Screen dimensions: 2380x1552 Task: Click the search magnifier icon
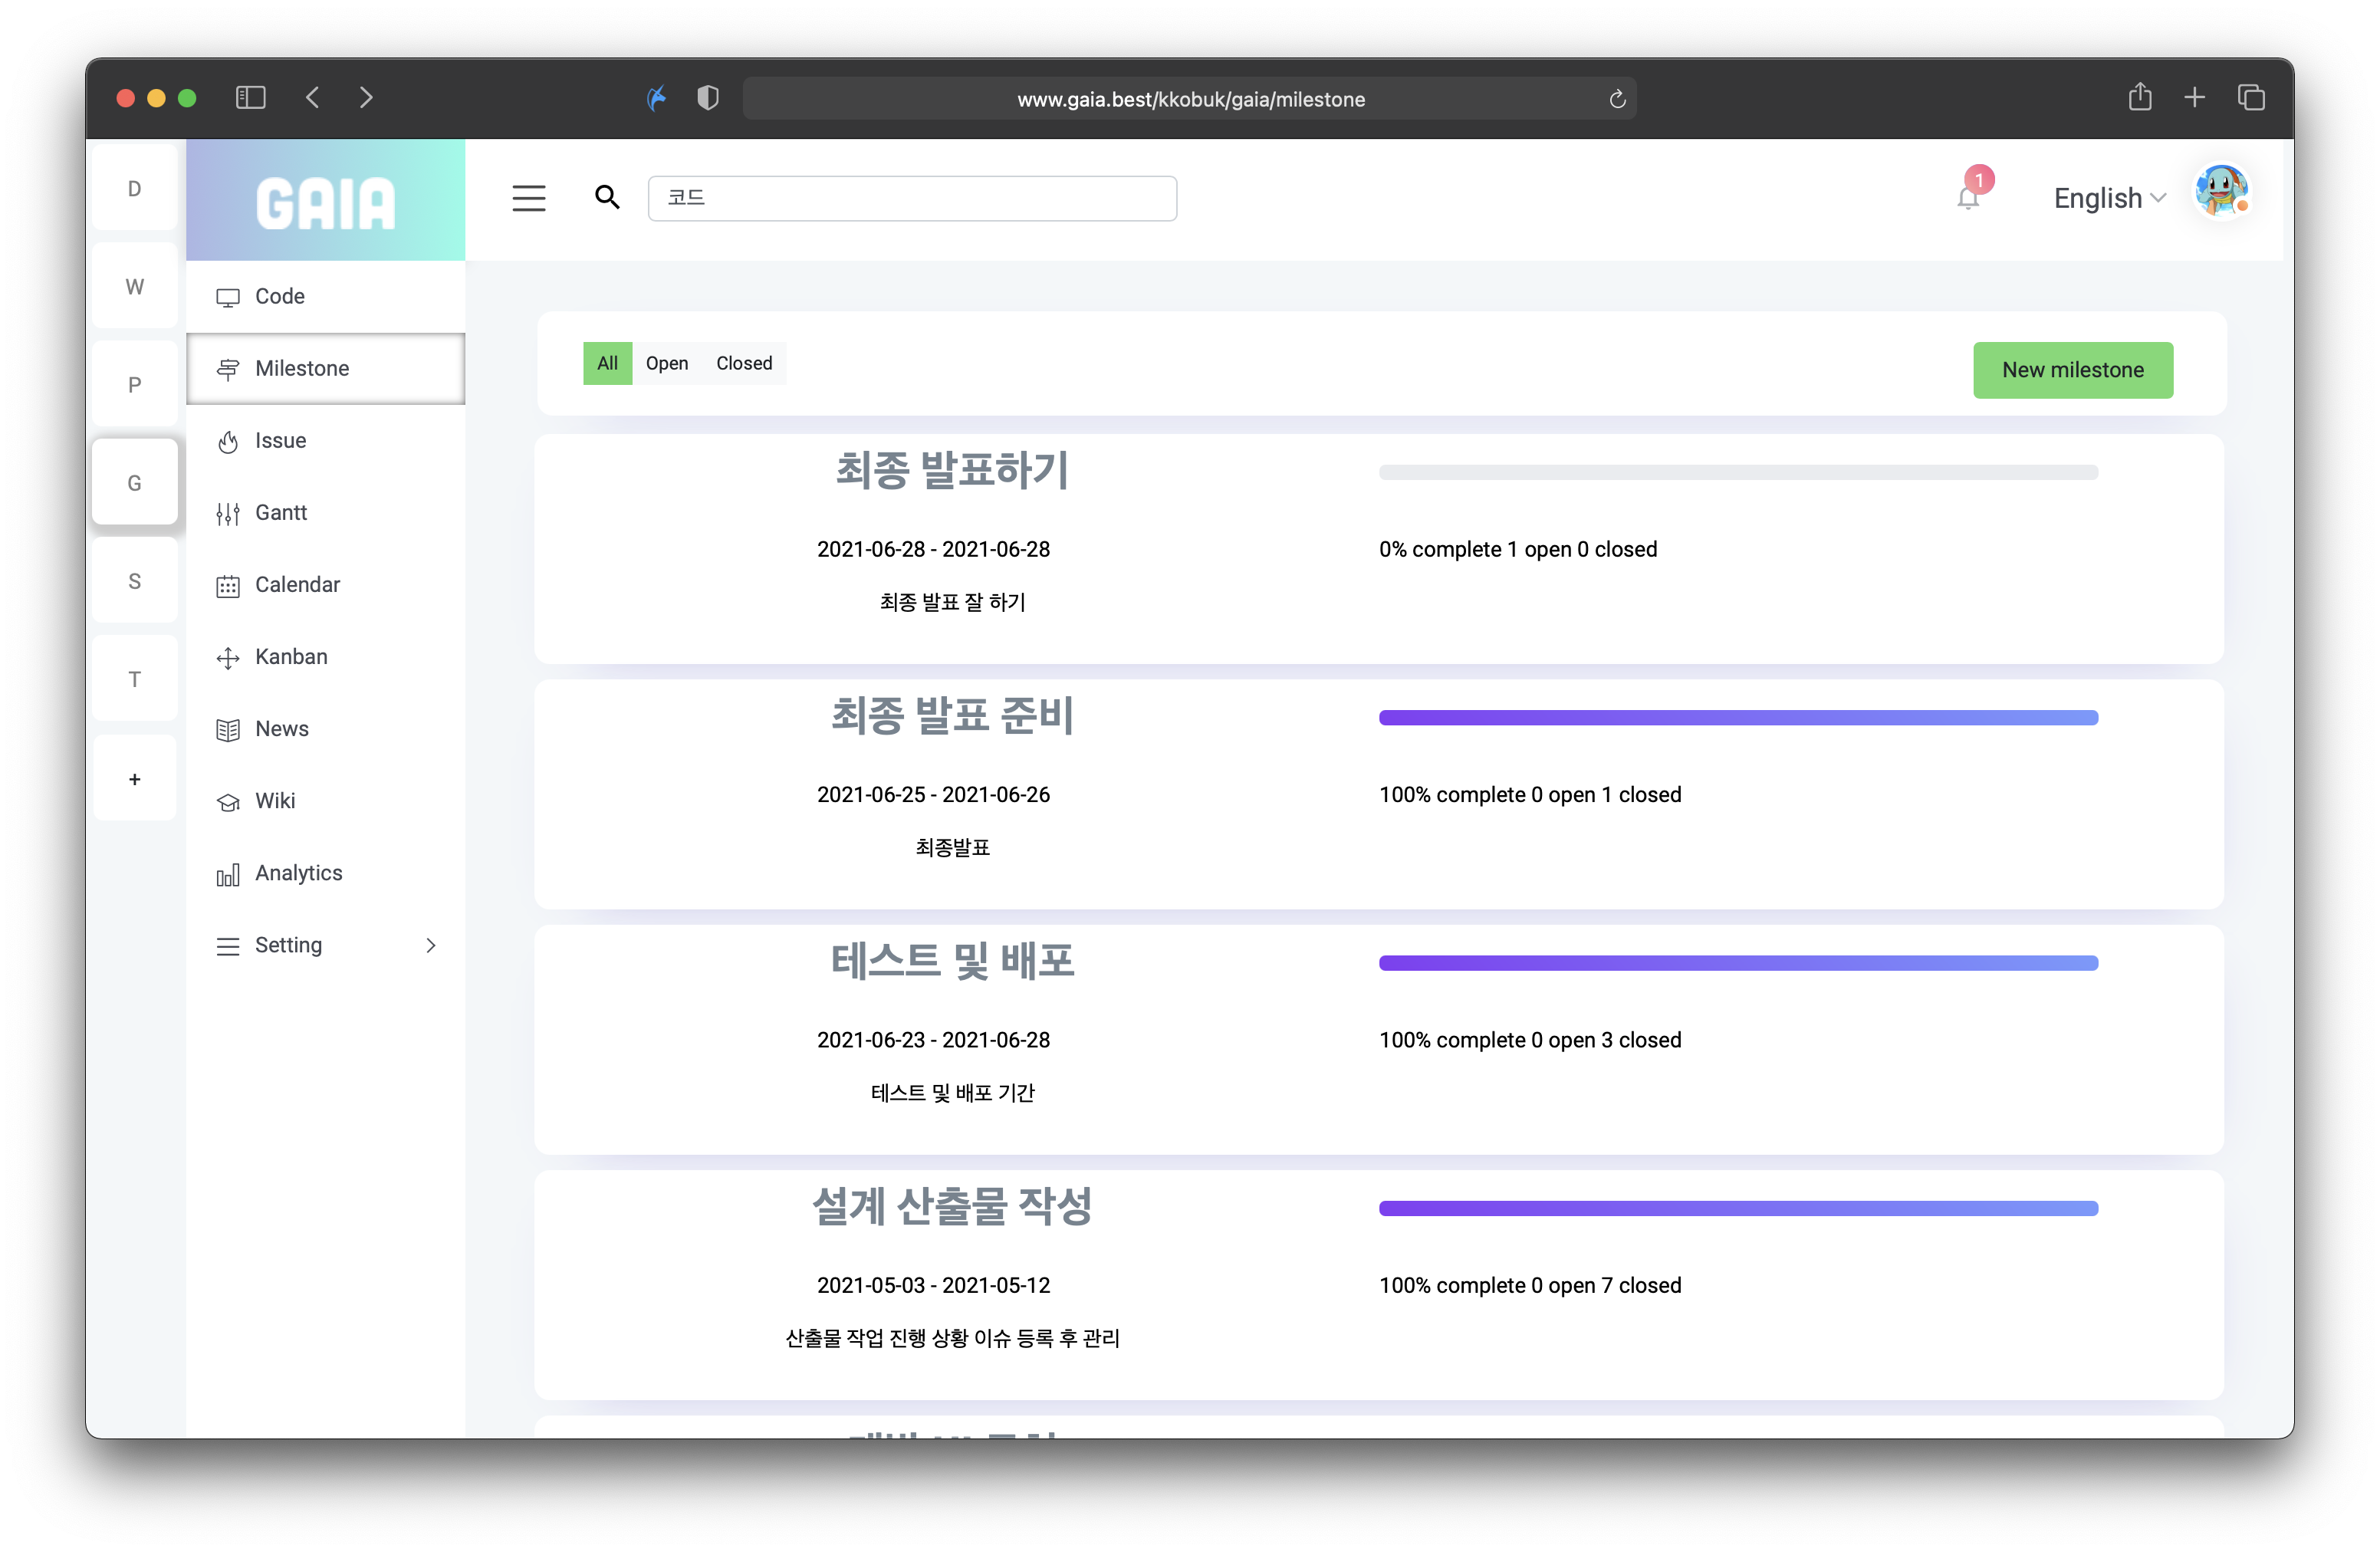(607, 197)
